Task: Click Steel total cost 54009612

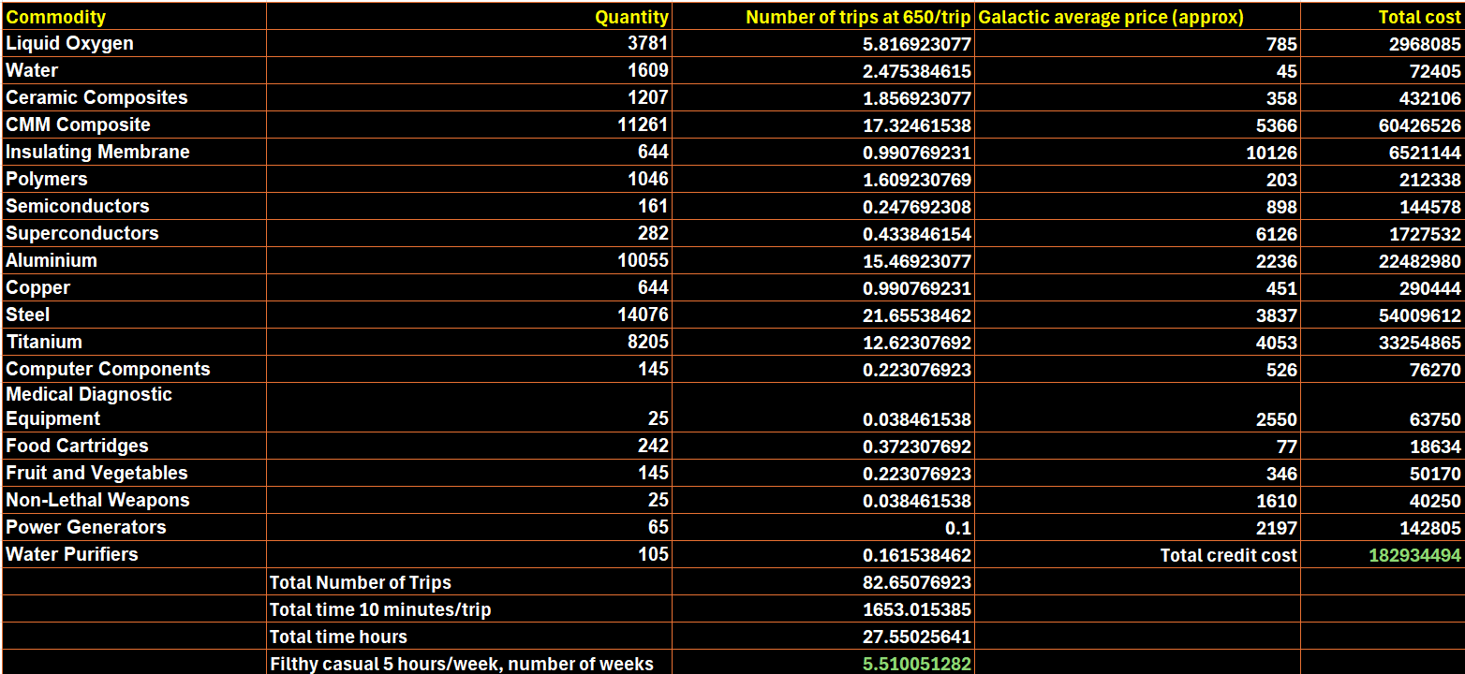Action: (1383, 315)
